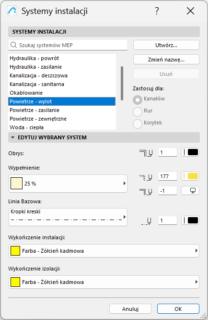
Task: Click the background pen field showing -1
Action: (168, 191)
